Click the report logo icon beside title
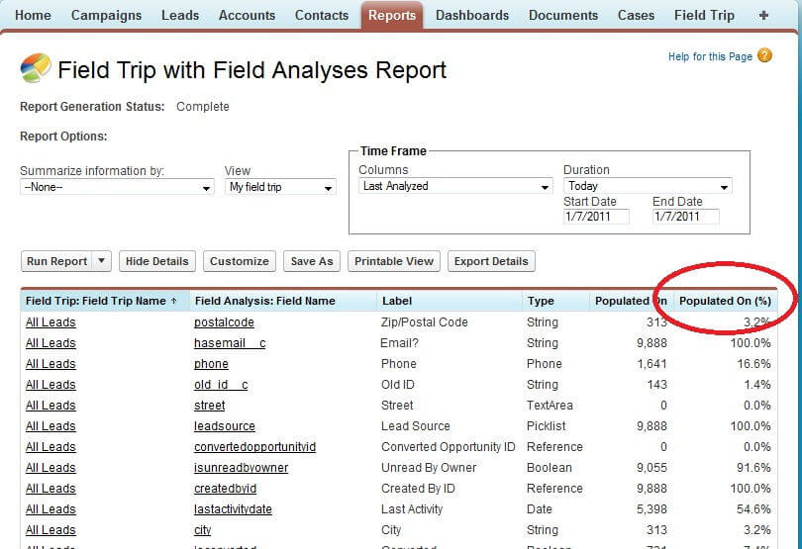Image resolution: width=802 pixels, height=549 pixels. pyautogui.click(x=36, y=69)
